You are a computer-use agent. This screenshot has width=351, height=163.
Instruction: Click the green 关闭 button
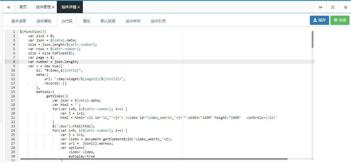coord(340,20)
